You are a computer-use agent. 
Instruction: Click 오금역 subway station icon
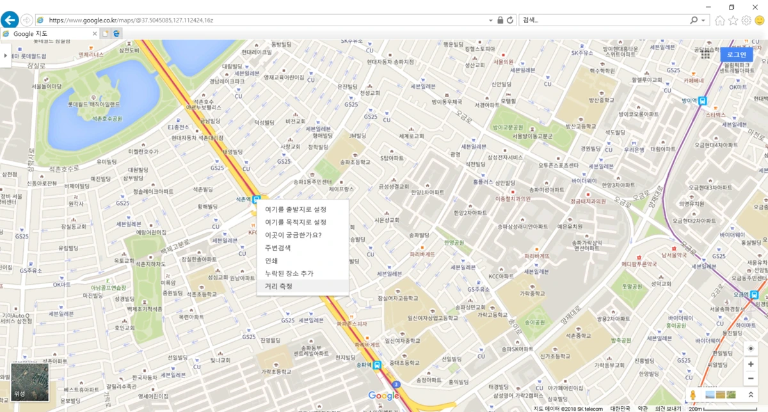tap(755, 295)
